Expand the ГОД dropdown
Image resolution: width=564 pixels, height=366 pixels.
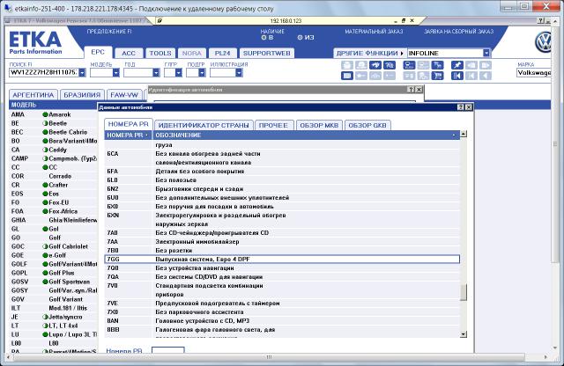point(156,72)
